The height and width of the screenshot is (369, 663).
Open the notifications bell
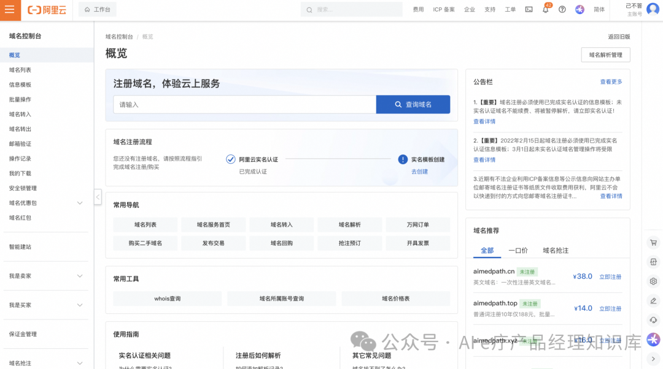click(546, 9)
